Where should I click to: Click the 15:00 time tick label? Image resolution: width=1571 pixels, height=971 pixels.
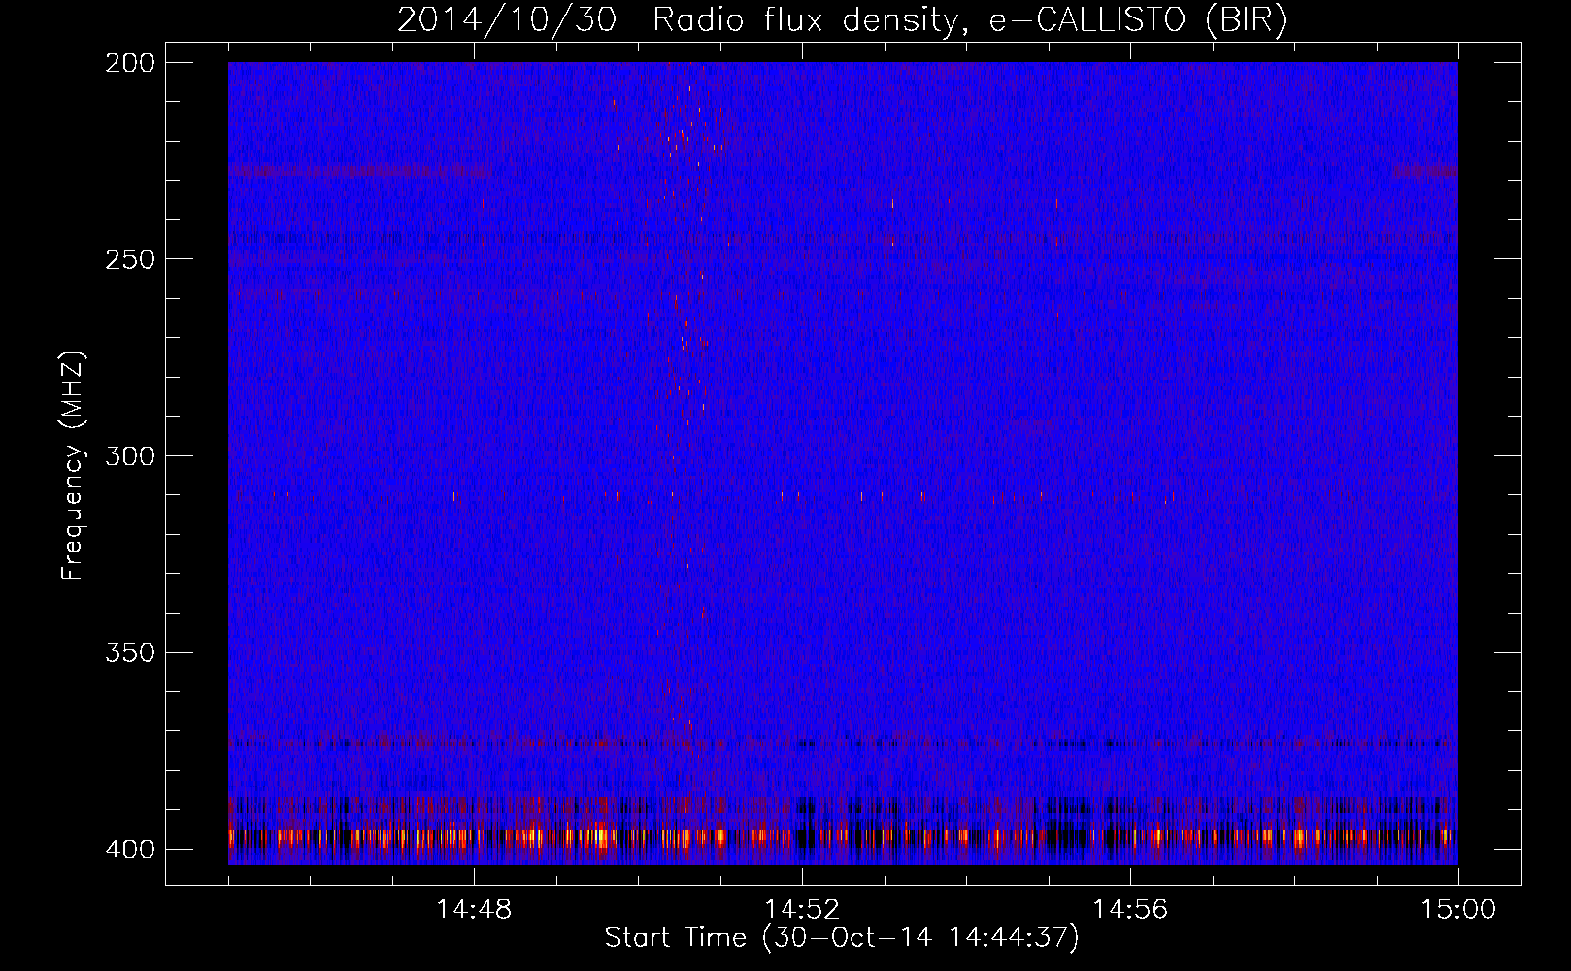(x=1458, y=910)
